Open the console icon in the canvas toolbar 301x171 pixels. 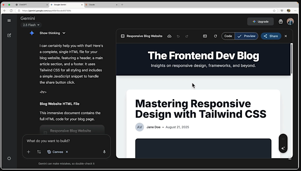[x=205, y=36]
